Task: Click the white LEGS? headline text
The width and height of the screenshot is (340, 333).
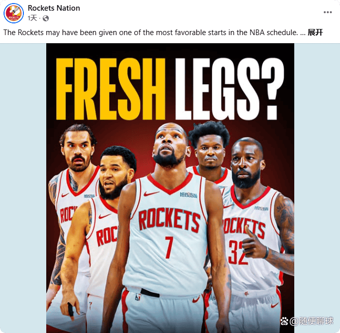Action: 230,89
